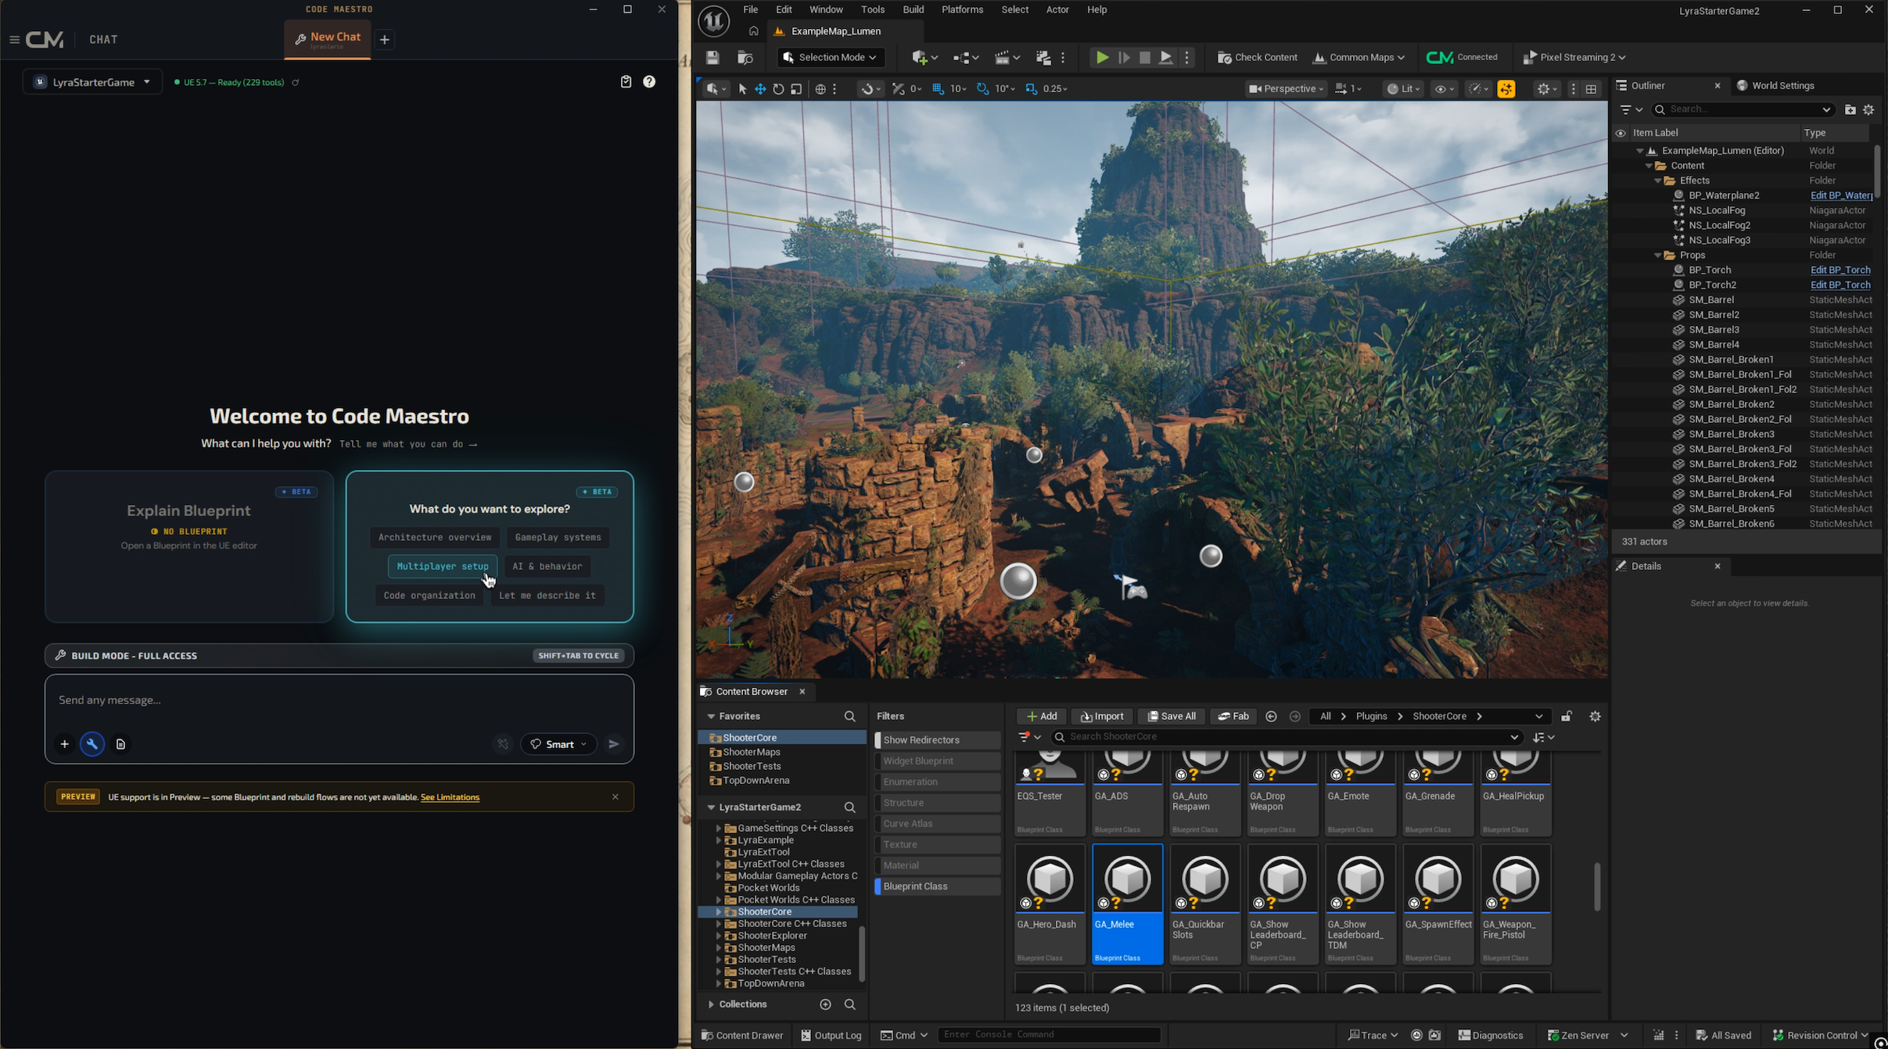Add new folder in Outliner
Viewport: 1888px width, 1049px height.
1850,109
